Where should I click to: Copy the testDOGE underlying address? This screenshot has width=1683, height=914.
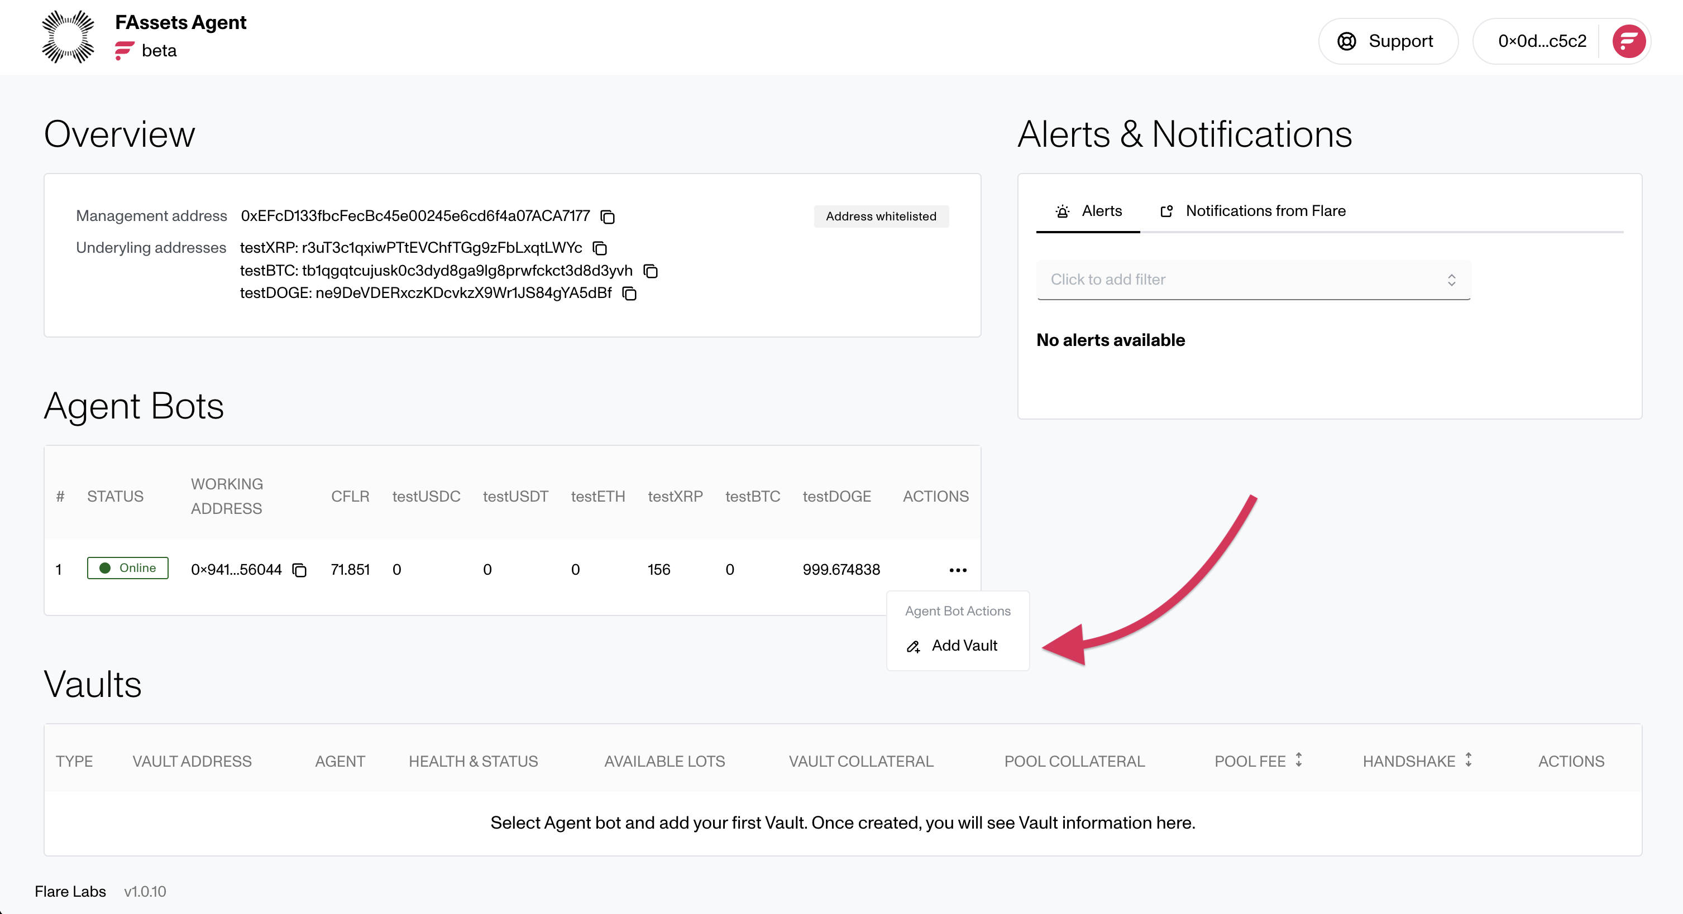(x=629, y=294)
